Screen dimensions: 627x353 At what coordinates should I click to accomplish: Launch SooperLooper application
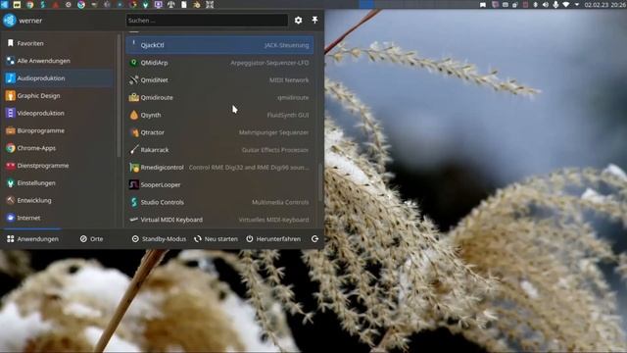pos(219,185)
